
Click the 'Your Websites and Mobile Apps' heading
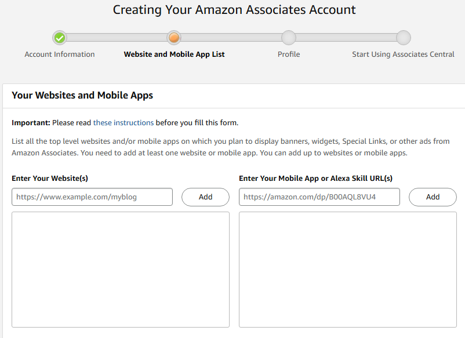click(82, 95)
